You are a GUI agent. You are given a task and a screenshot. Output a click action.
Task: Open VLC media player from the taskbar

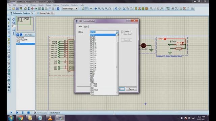[x=50, y=118]
